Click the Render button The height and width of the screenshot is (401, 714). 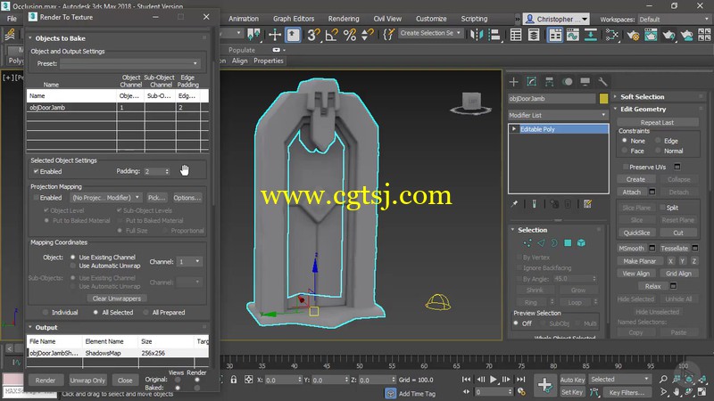coord(46,381)
